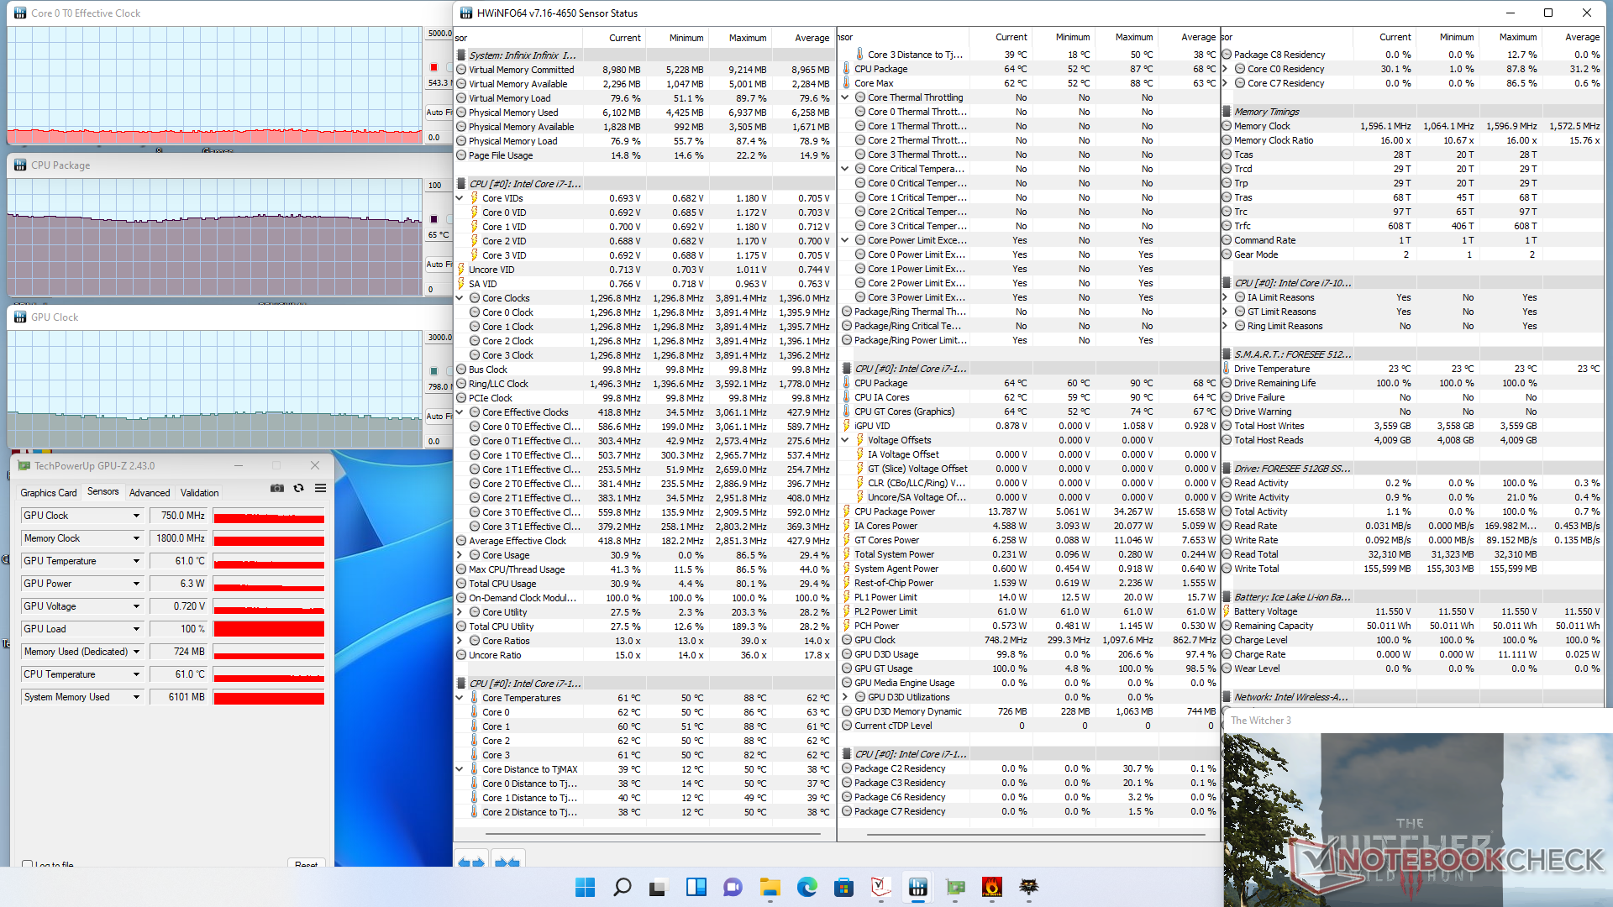Open the Advanced tab in GPU-Z
Viewport: 1613px width, 907px height.
click(x=150, y=493)
